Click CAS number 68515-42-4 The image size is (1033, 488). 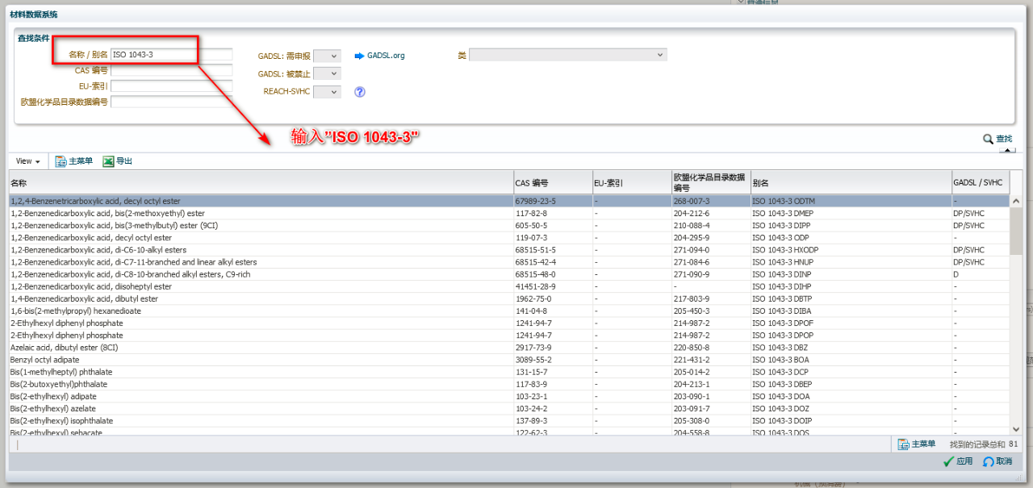536,262
